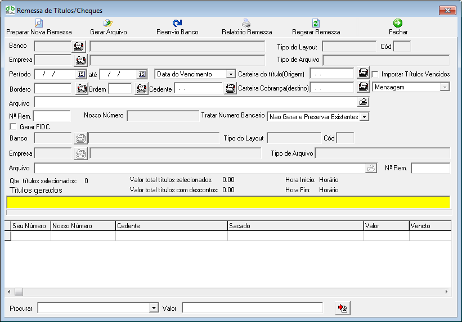Image resolution: width=462 pixels, height=322 pixels.
Task: Click the FIDC Nº Rem. field
Action: click(x=430, y=168)
